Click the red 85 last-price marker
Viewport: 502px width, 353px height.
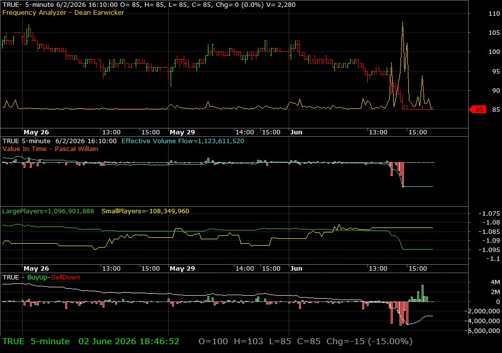tap(477, 109)
